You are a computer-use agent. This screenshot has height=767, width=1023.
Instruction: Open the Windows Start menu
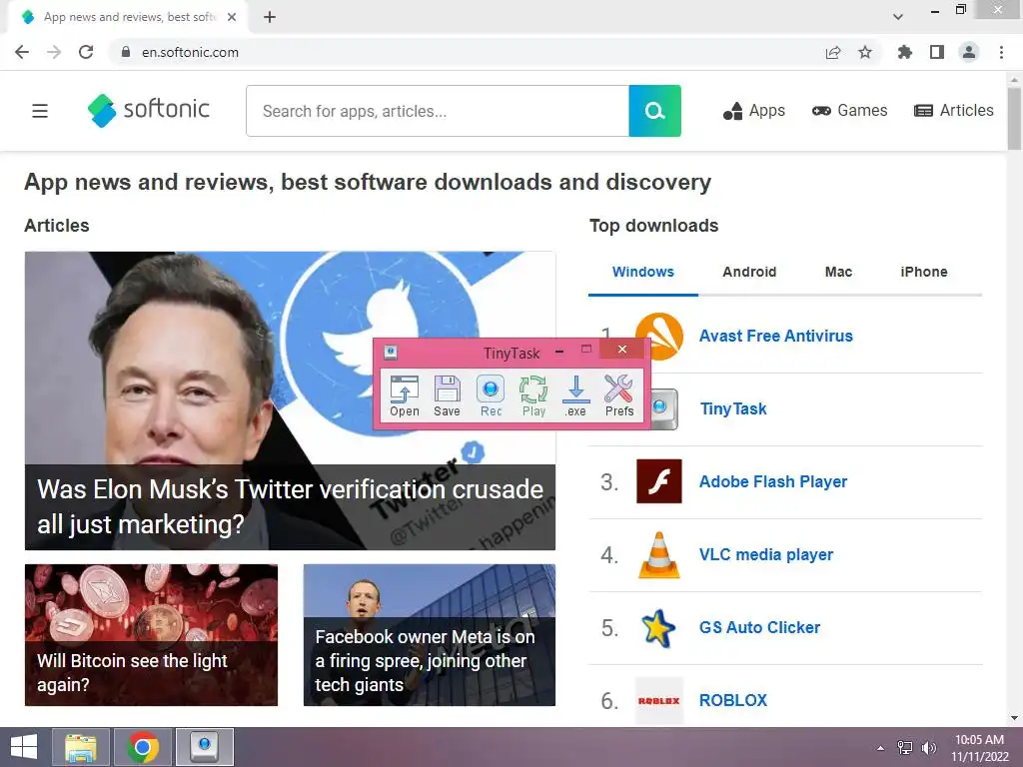(24, 747)
